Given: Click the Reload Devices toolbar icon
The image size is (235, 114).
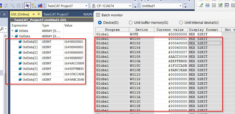Looking at the screenshot, I should (x=6, y=6).
